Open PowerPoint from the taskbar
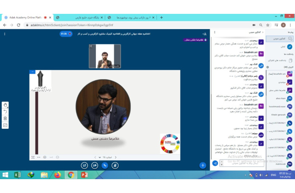The height and width of the screenshot is (193, 295). coord(84,175)
